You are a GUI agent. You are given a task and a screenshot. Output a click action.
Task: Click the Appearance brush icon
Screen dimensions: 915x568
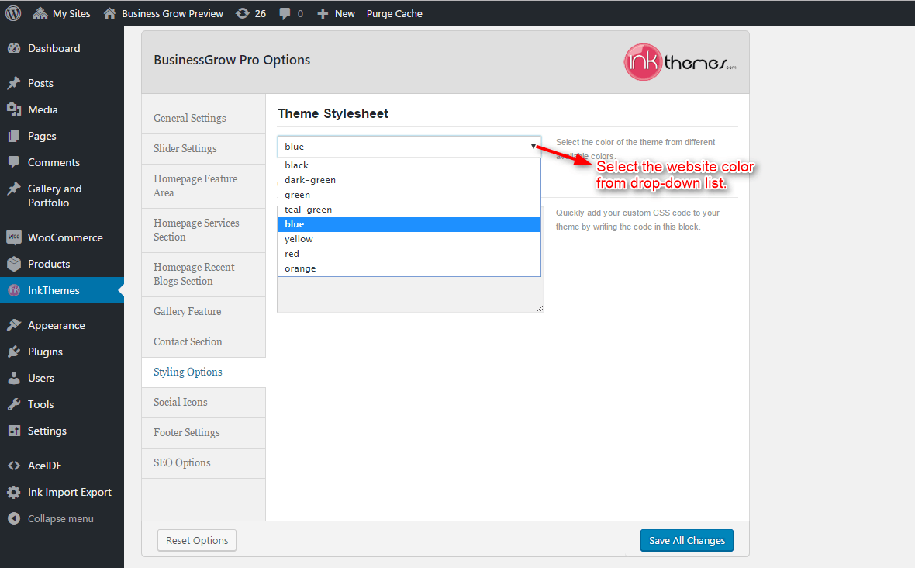(x=14, y=325)
